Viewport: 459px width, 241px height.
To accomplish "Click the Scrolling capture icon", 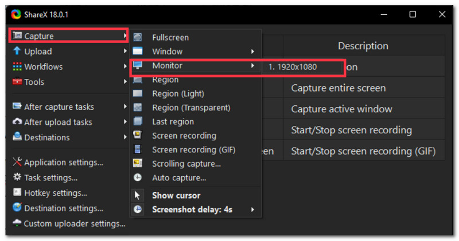I will pos(138,163).
